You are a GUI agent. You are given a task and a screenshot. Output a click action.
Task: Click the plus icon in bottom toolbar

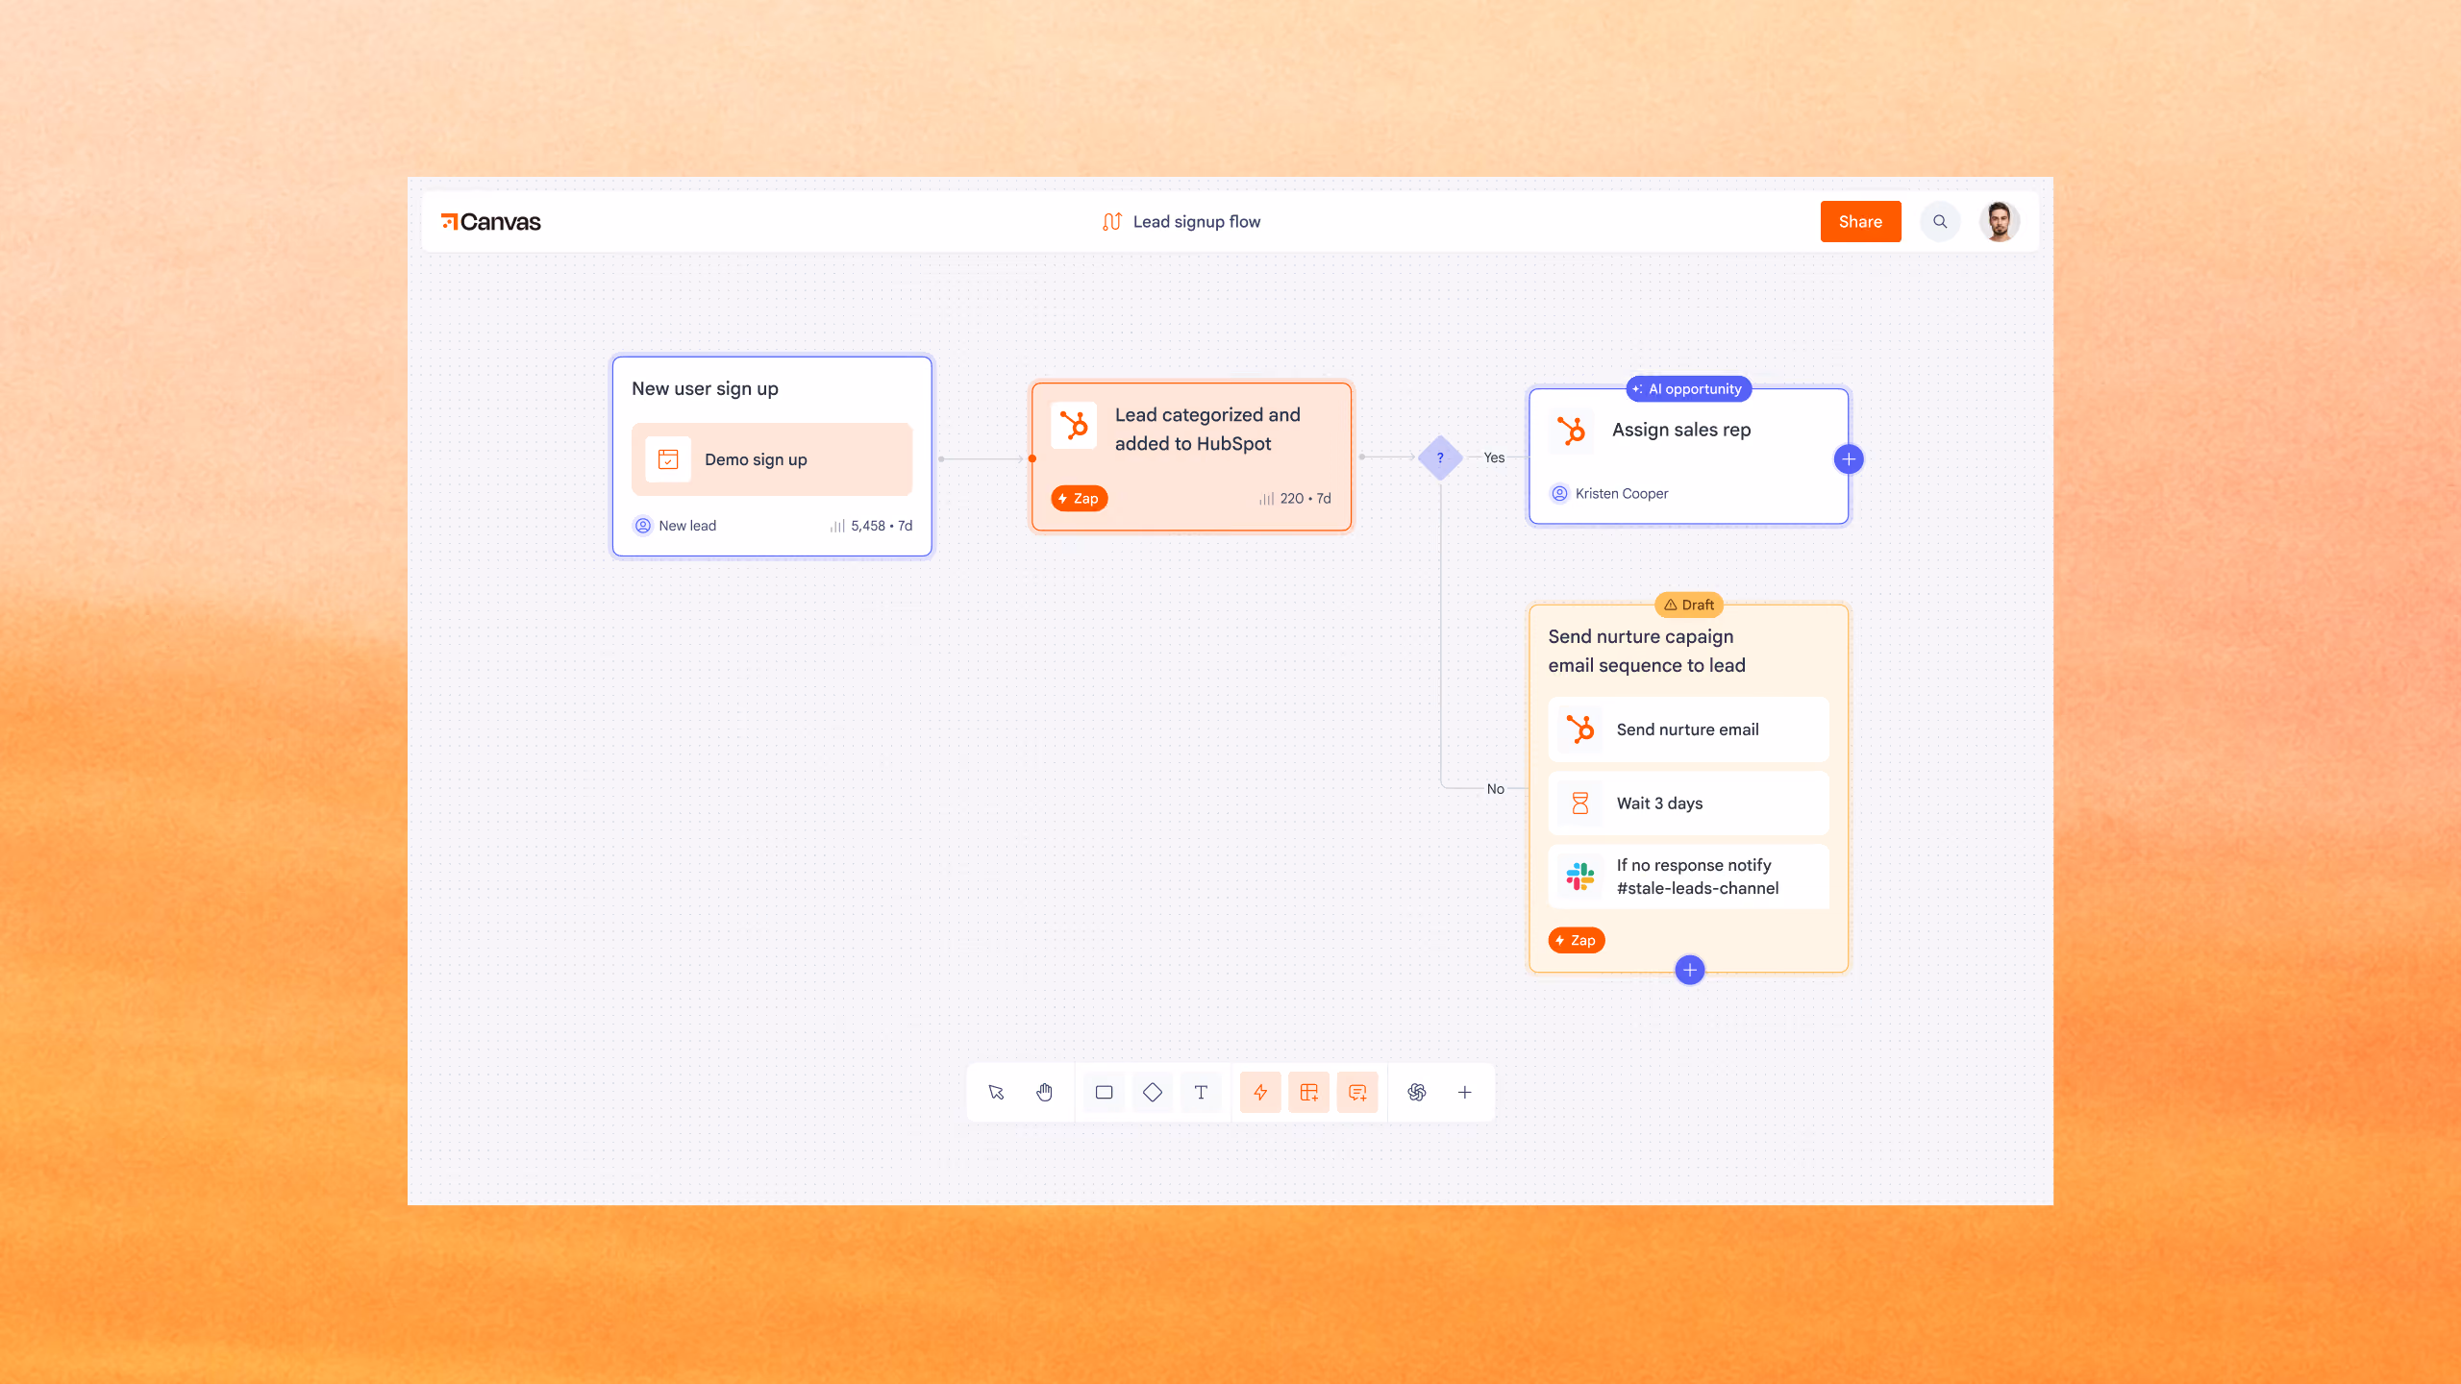point(1465,1092)
